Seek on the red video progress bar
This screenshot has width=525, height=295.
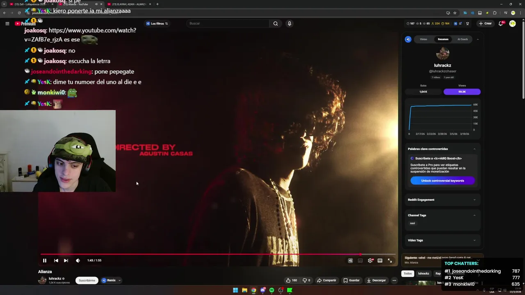point(217,254)
